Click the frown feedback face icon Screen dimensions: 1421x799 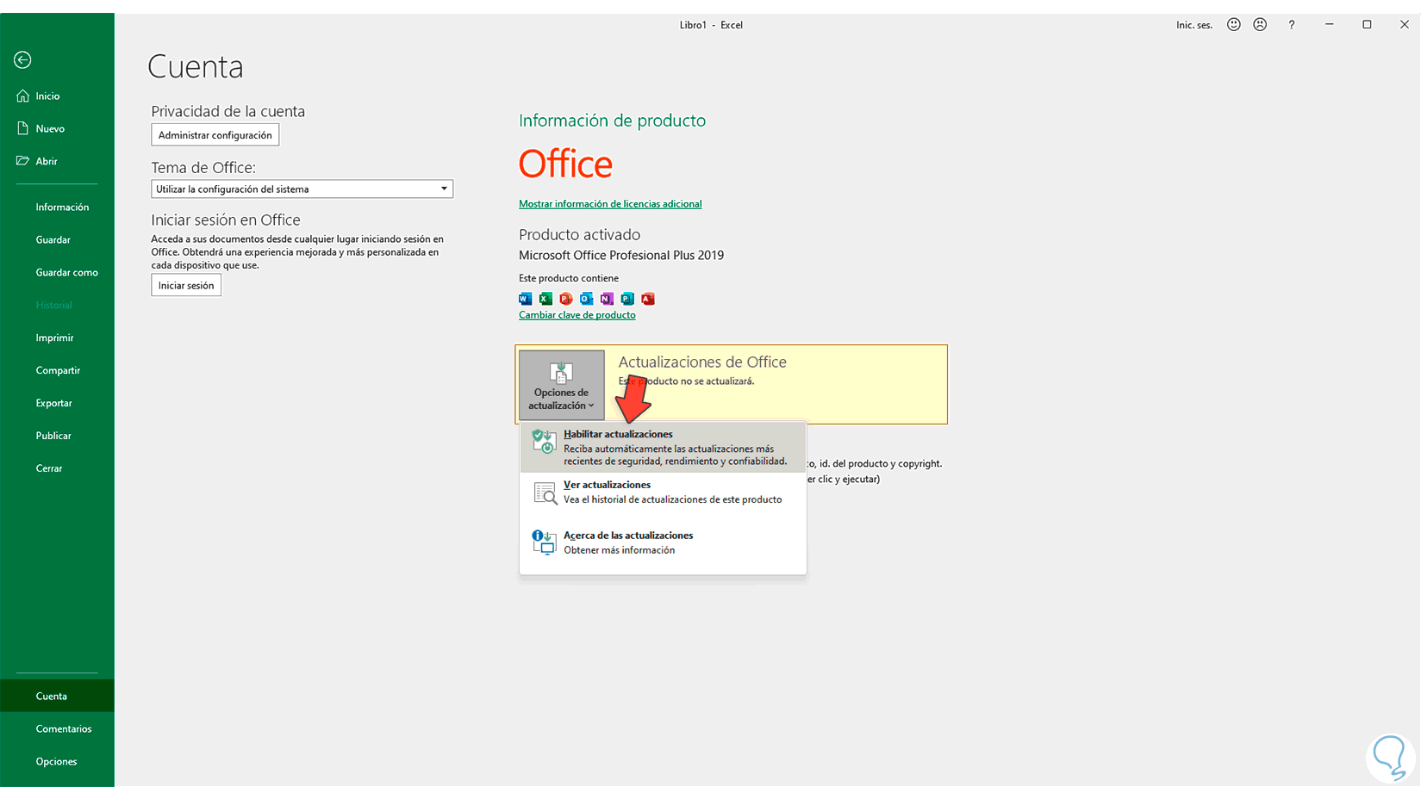click(1260, 24)
